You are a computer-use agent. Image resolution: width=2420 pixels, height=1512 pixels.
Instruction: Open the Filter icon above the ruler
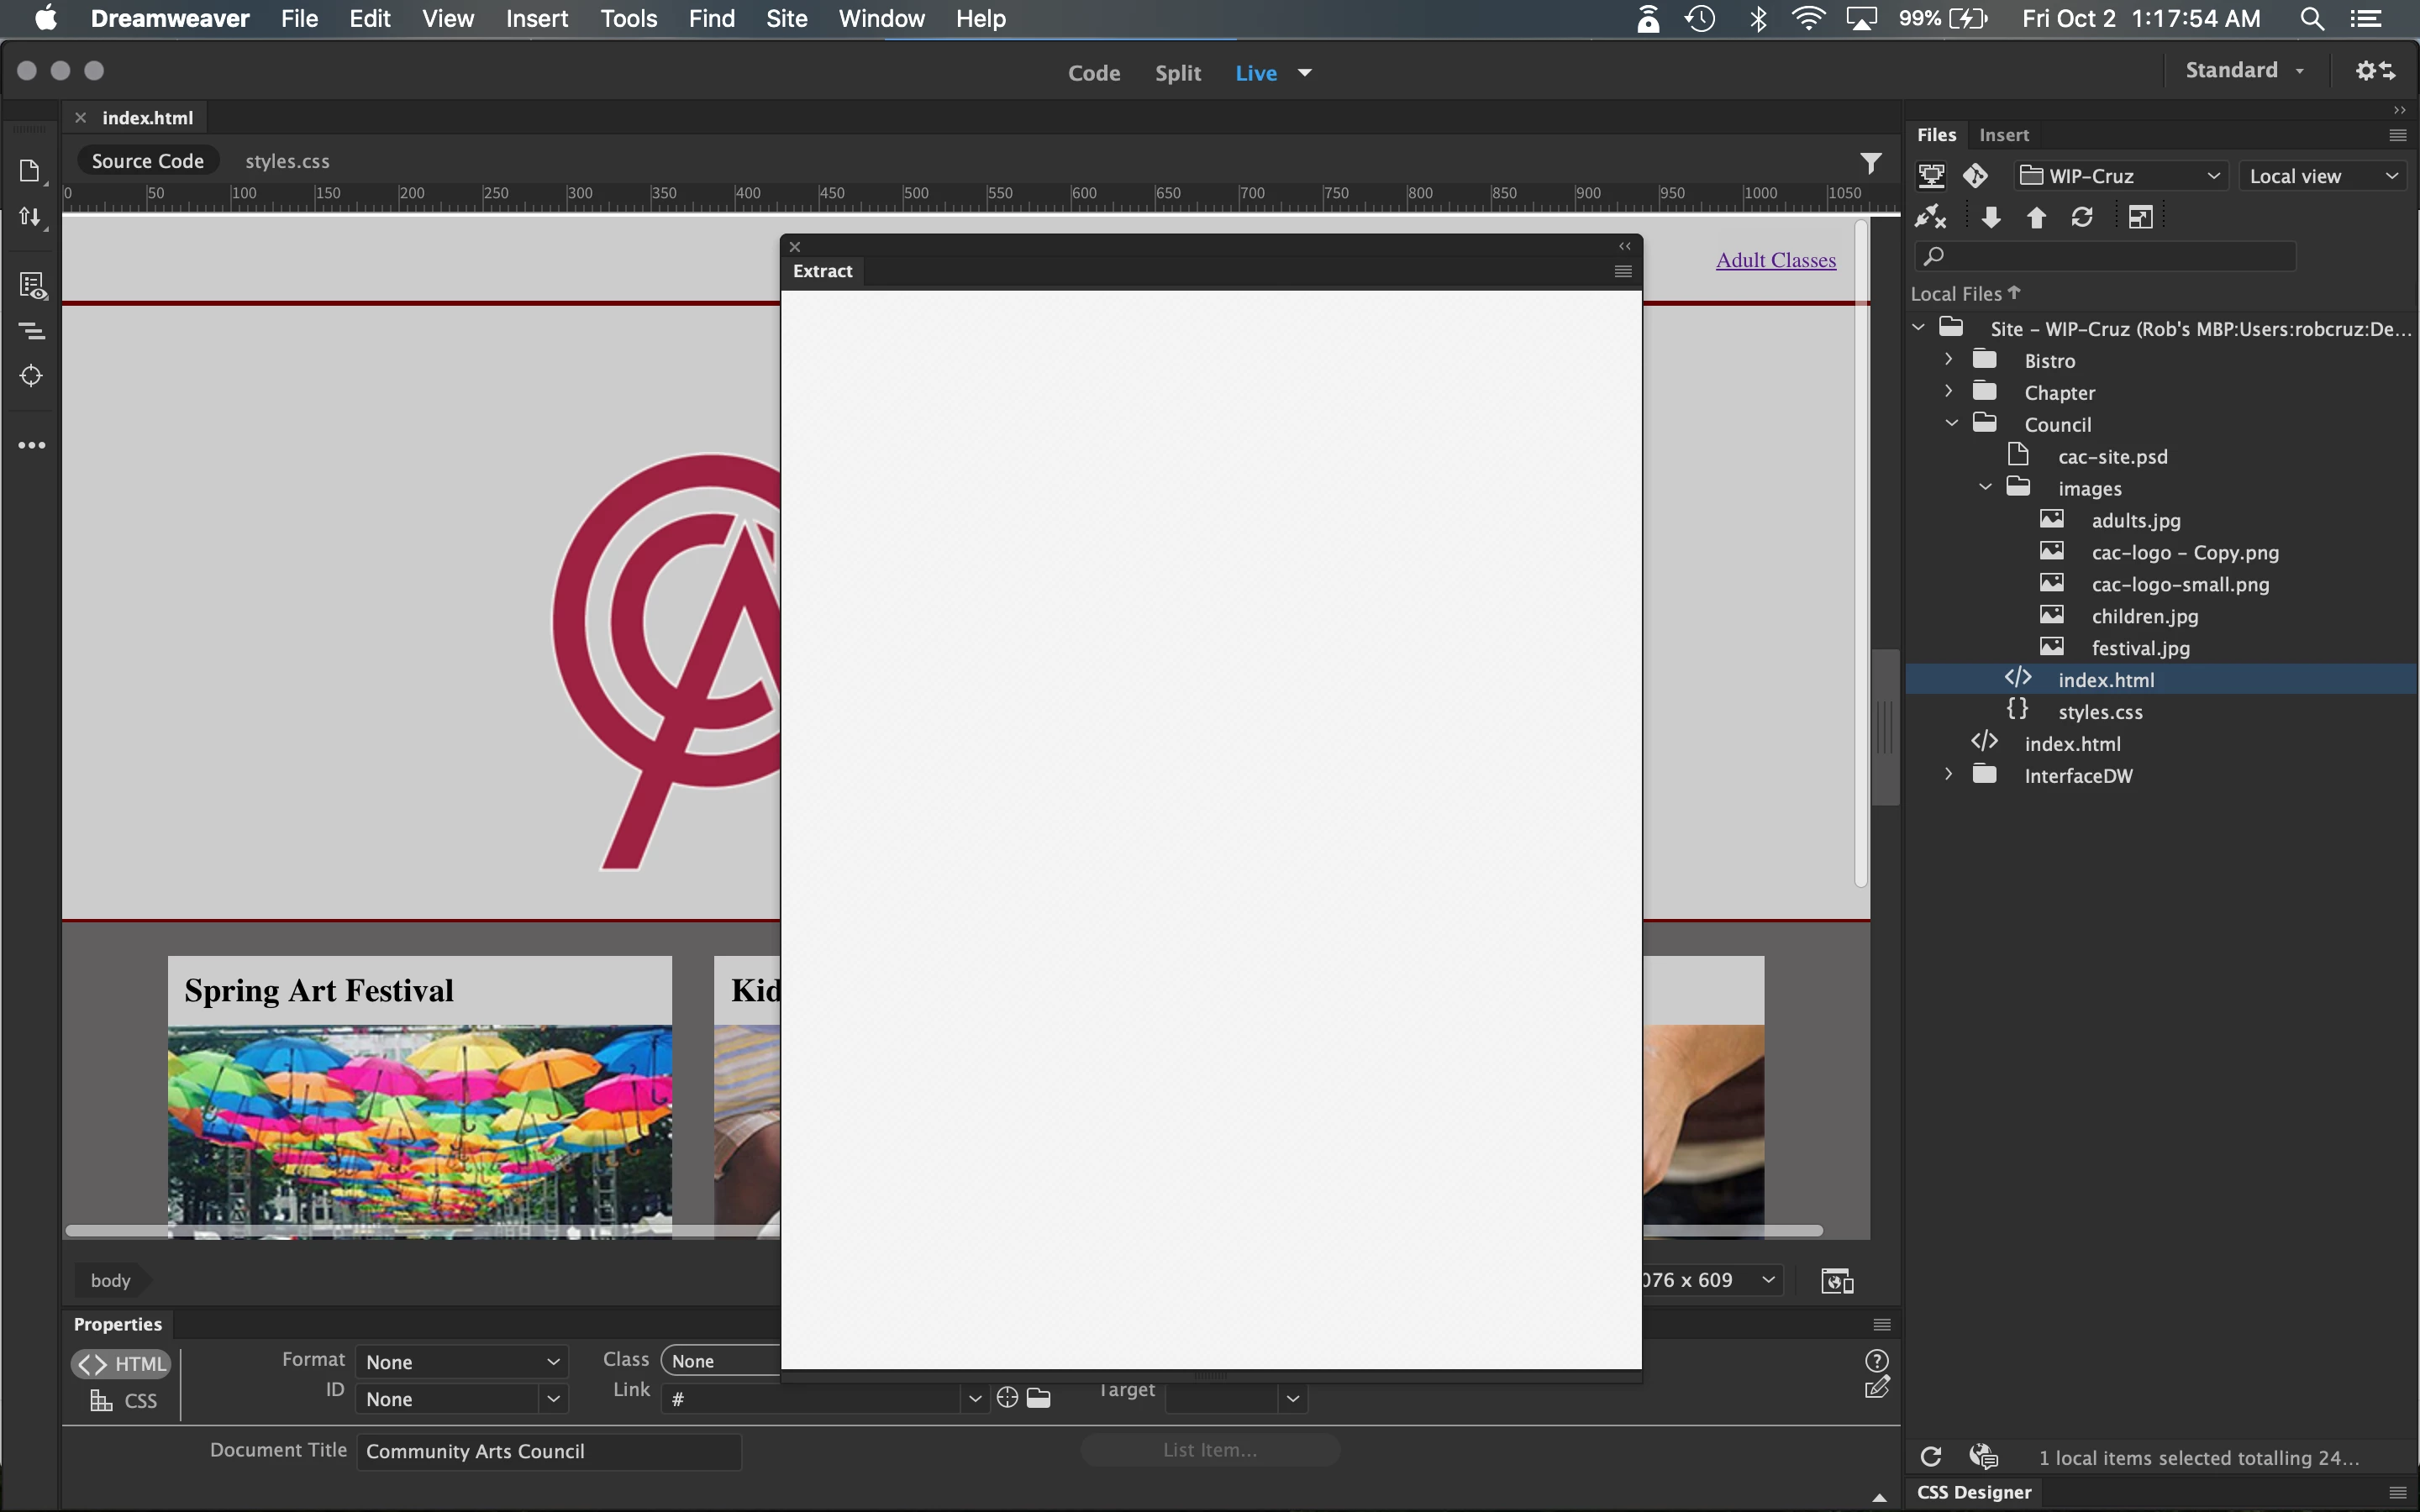[x=1871, y=162]
